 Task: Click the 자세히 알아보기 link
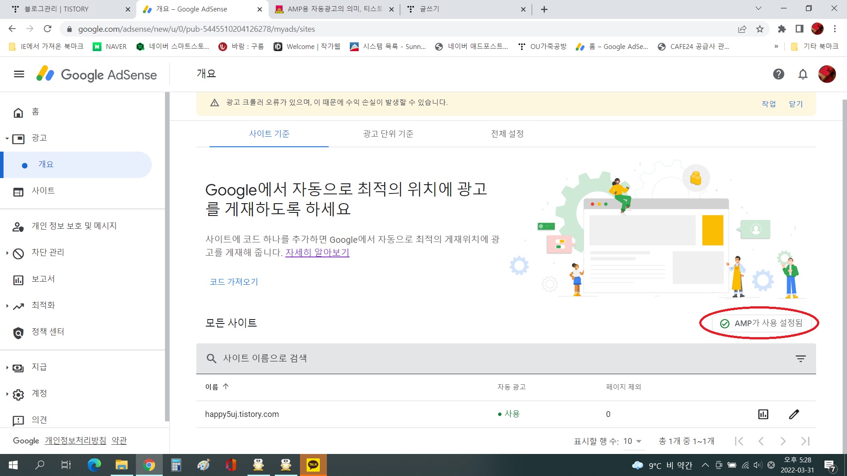(x=317, y=253)
